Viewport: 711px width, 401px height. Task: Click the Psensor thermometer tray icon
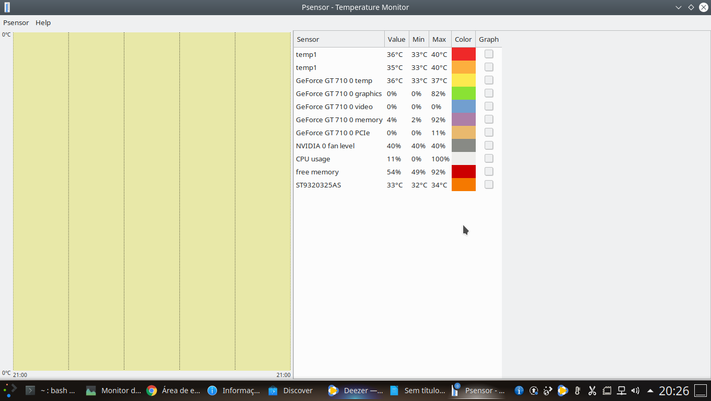(x=577, y=390)
